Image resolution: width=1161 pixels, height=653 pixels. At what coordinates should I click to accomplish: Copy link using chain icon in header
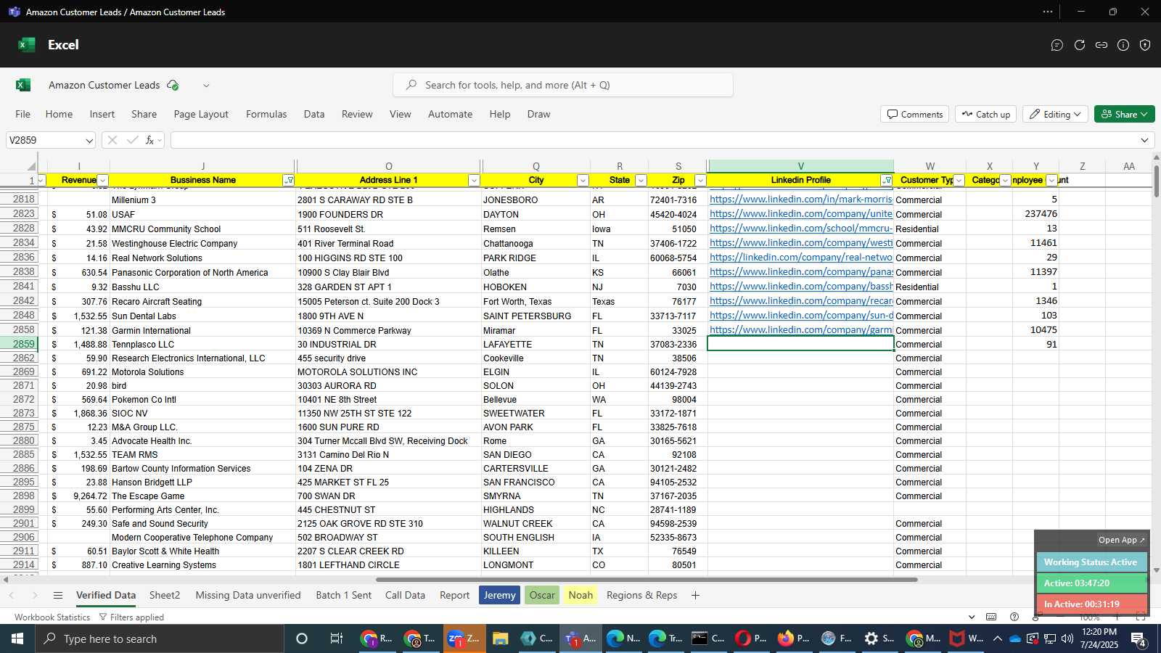(1101, 45)
